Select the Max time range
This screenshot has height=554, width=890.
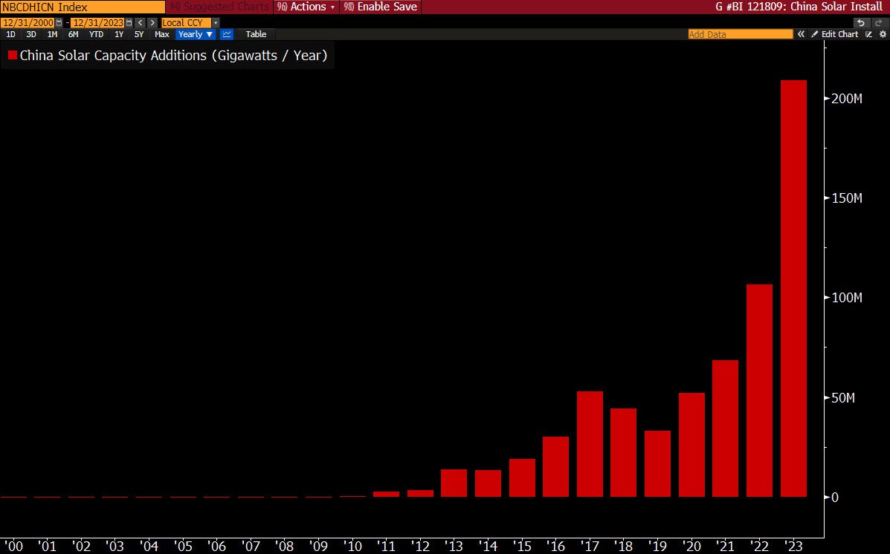(162, 35)
